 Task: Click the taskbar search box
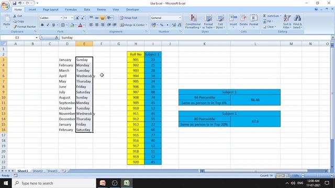(x=54, y=183)
